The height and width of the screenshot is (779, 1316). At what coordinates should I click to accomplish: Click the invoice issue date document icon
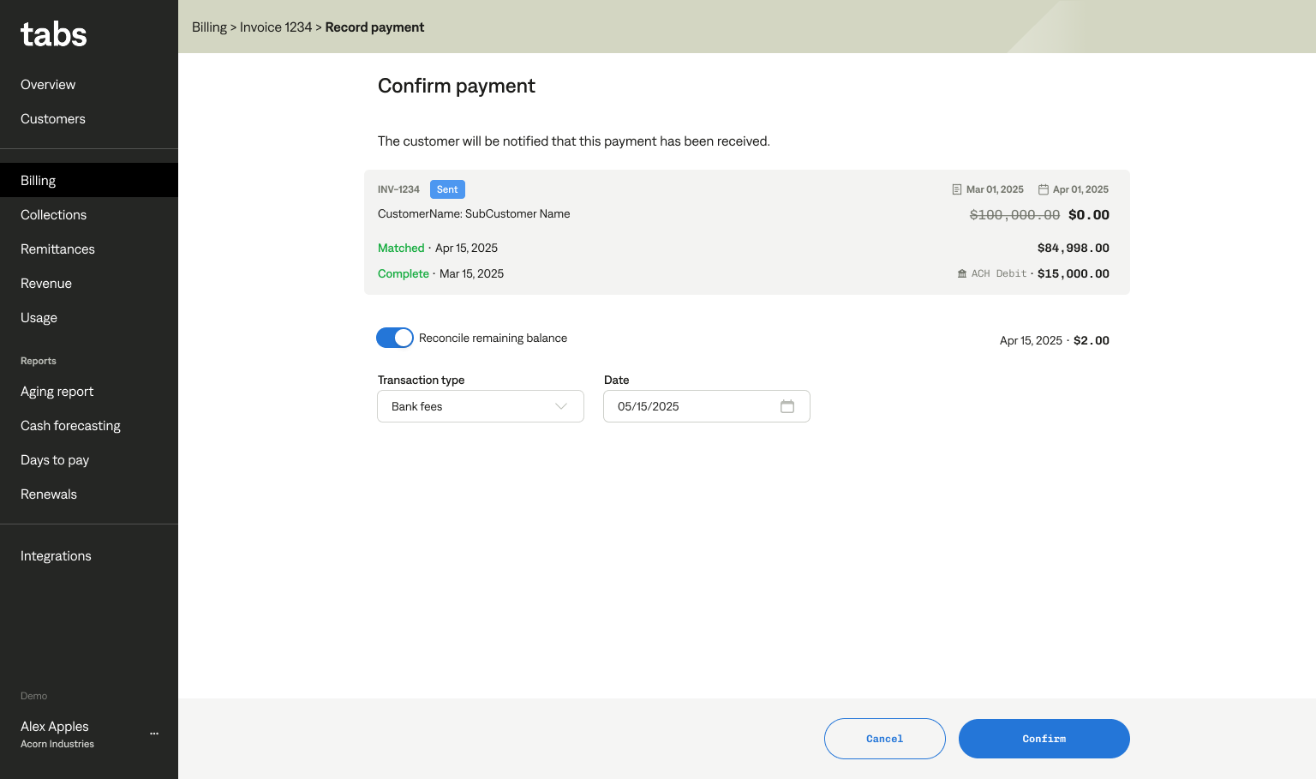click(957, 189)
